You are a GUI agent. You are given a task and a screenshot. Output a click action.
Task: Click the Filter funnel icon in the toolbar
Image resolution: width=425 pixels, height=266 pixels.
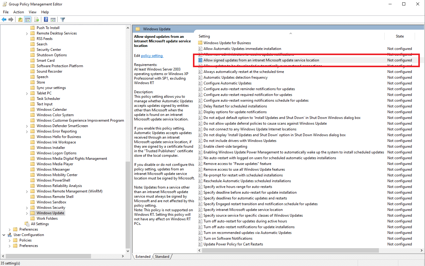pyautogui.click(x=63, y=20)
